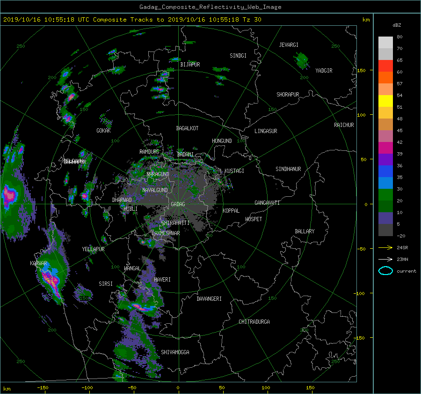Click the dBZ legend heading
The image size is (421, 394).
[397, 25]
